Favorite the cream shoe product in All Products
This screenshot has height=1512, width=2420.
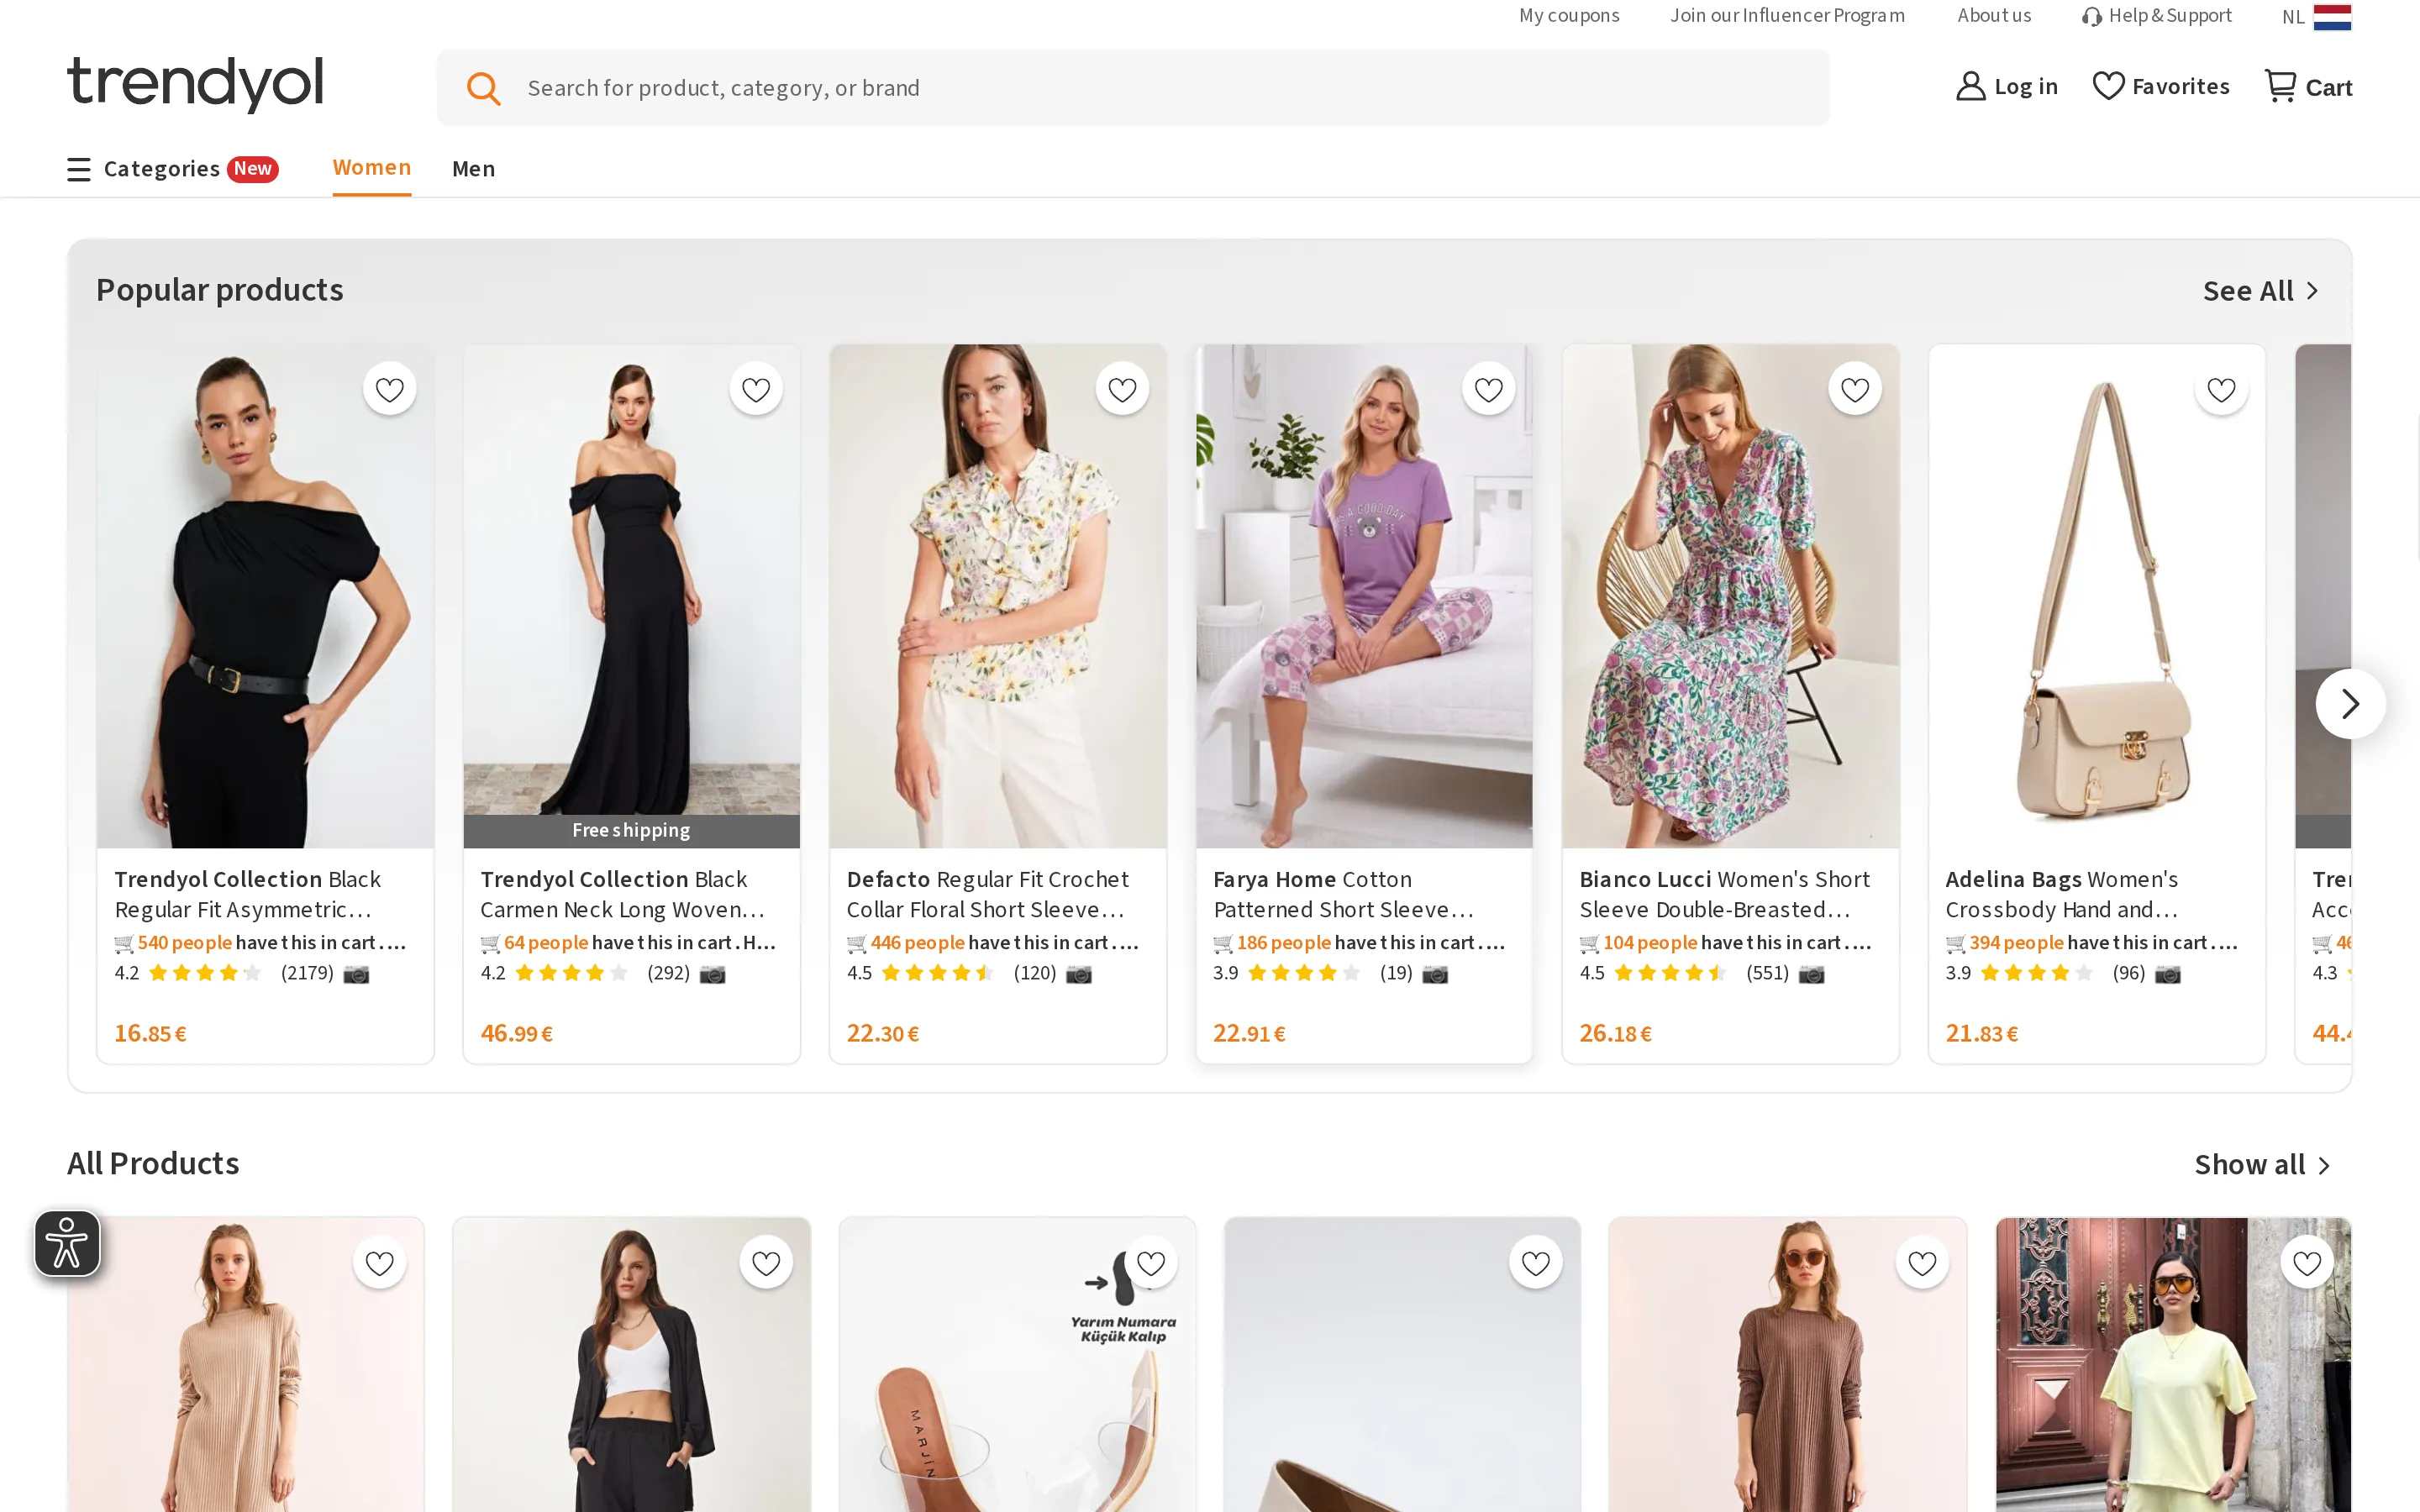[x=1536, y=1263]
